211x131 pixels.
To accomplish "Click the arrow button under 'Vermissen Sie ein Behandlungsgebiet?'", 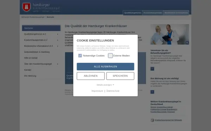I will point(152,69).
